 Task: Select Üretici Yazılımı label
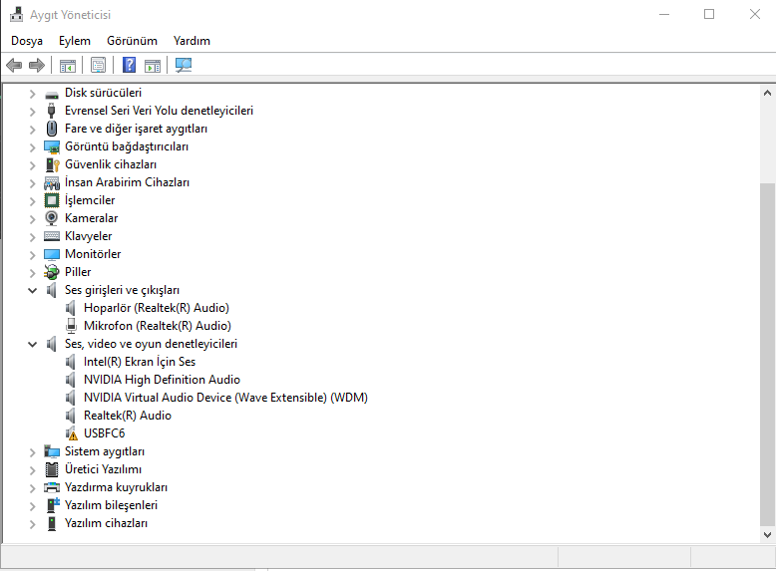pos(103,469)
